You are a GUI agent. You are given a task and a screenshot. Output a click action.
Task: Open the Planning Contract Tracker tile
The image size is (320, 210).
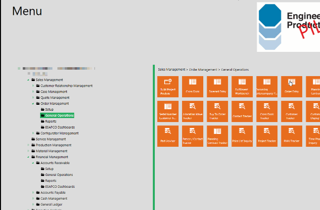[217, 136]
